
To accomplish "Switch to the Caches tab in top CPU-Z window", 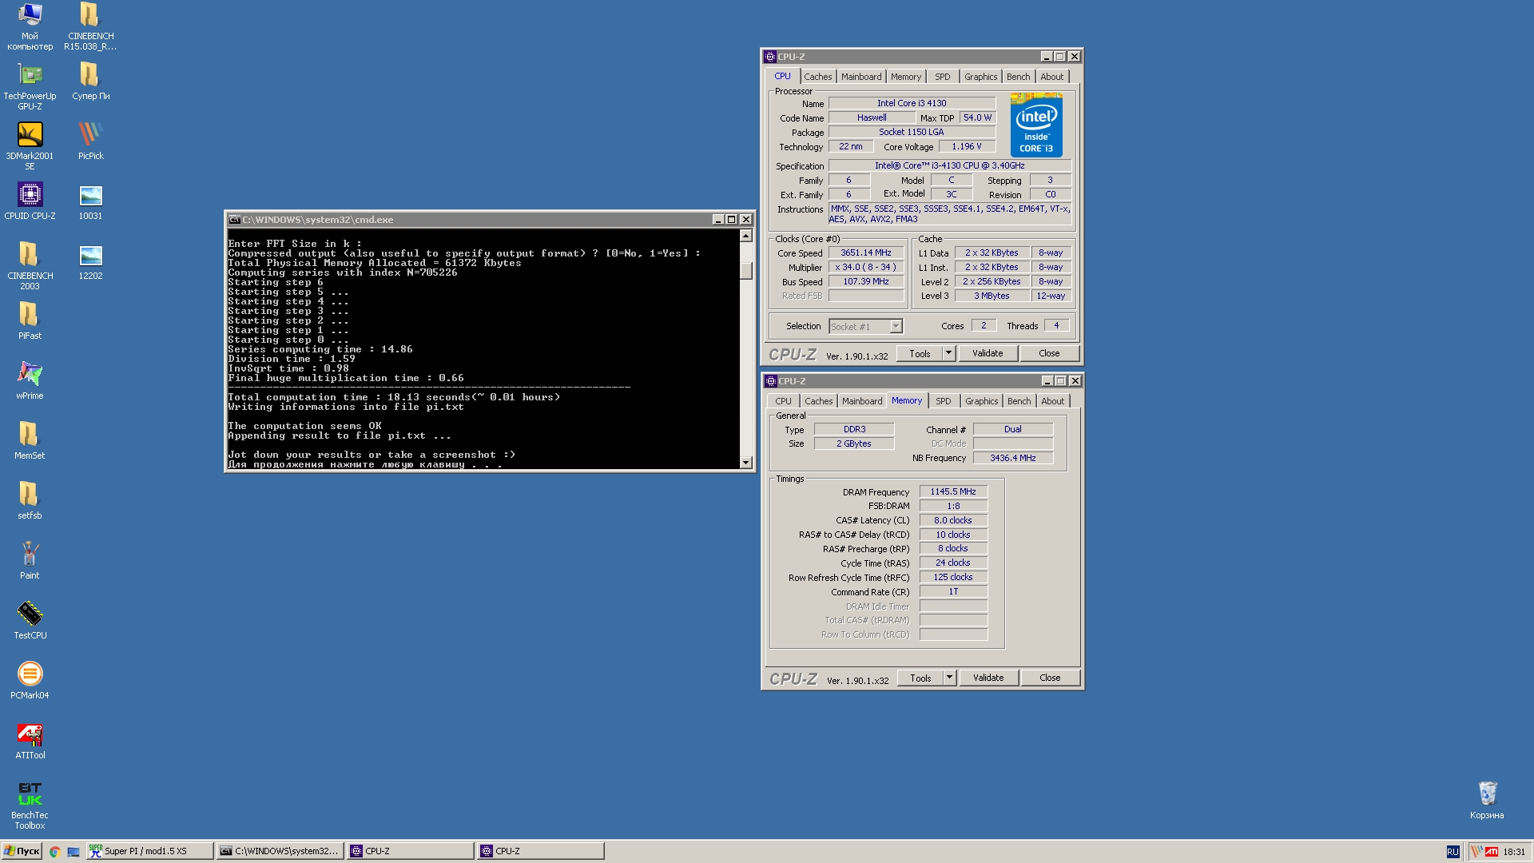I will coord(817,77).
